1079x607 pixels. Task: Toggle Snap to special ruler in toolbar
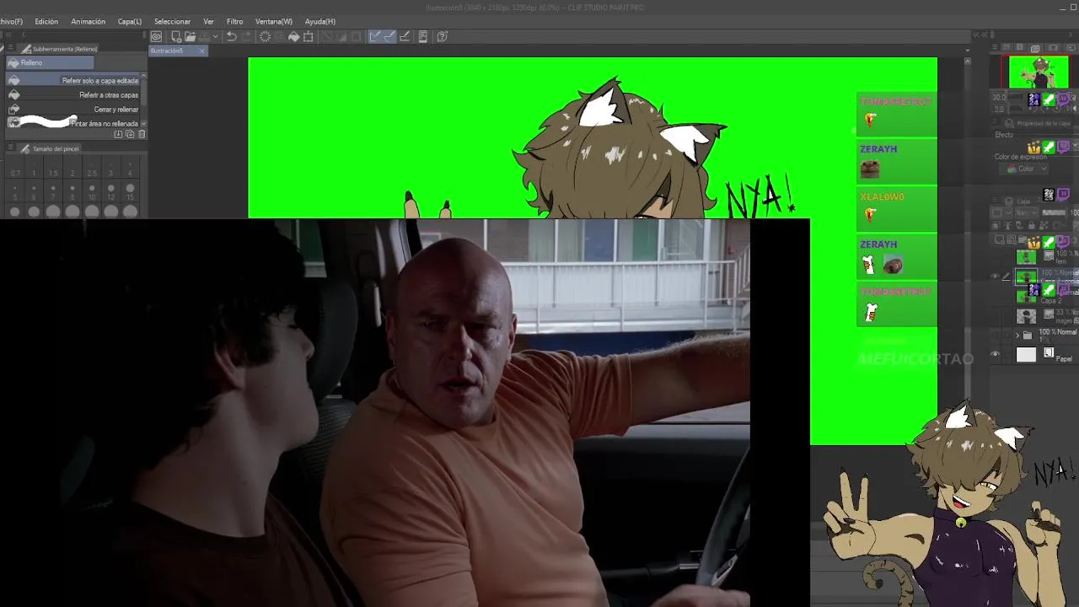click(x=389, y=36)
